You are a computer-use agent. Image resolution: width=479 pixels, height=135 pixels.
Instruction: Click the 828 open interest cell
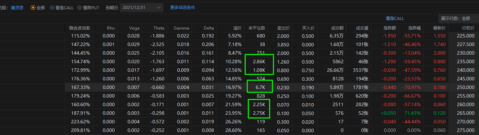click(261, 96)
